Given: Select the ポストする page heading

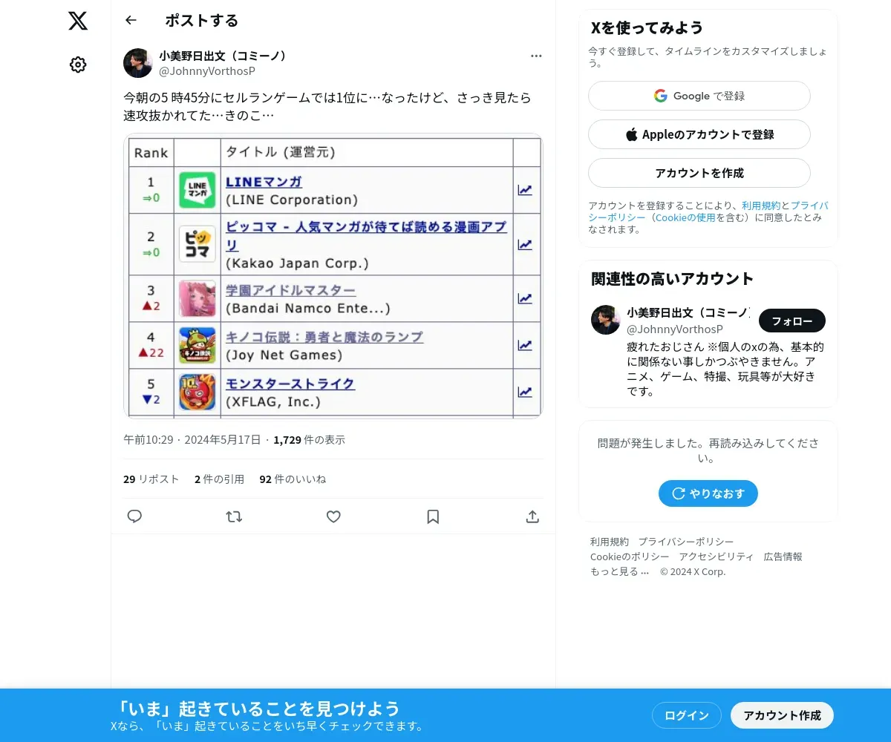Looking at the screenshot, I should pyautogui.click(x=202, y=20).
